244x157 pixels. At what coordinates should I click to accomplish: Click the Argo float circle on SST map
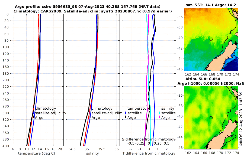coord(211,39)
